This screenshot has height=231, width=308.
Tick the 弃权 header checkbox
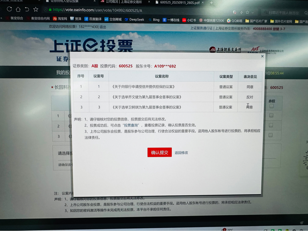click(272, 106)
